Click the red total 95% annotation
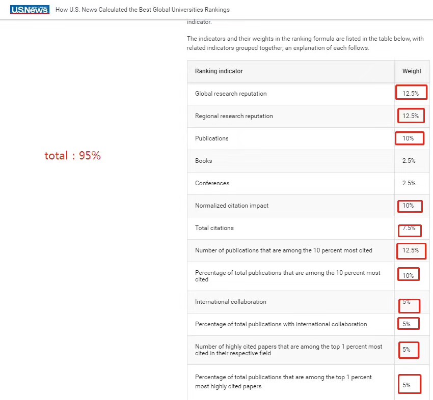The image size is (433, 400). click(x=73, y=156)
